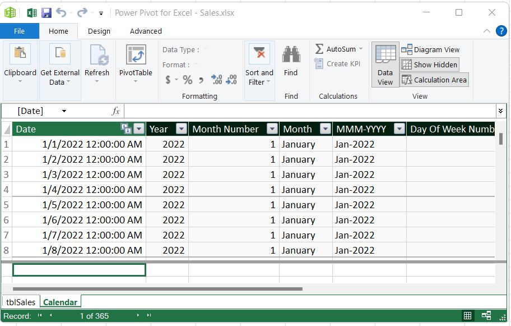Select Day Of Week Number column header

tap(450, 129)
